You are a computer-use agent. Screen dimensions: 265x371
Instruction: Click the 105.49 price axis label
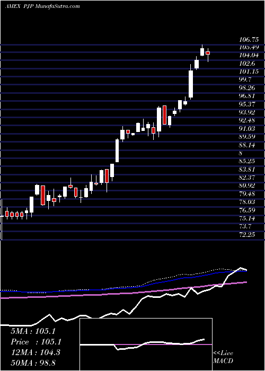(x=249, y=47)
